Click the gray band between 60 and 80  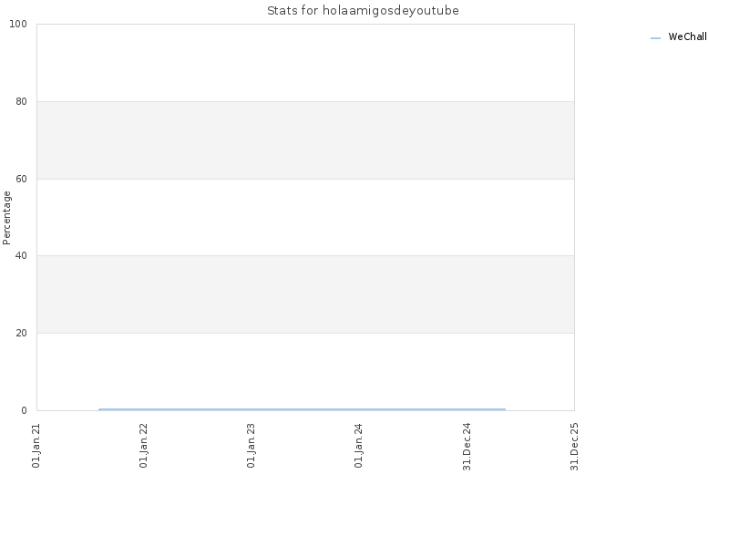point(305,140)
